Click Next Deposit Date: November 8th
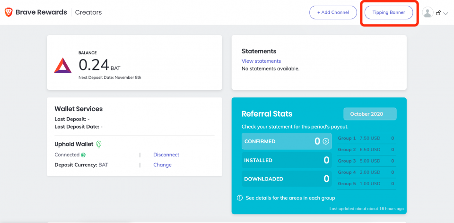This screenshot has height=223, width=454. point(110,77)
